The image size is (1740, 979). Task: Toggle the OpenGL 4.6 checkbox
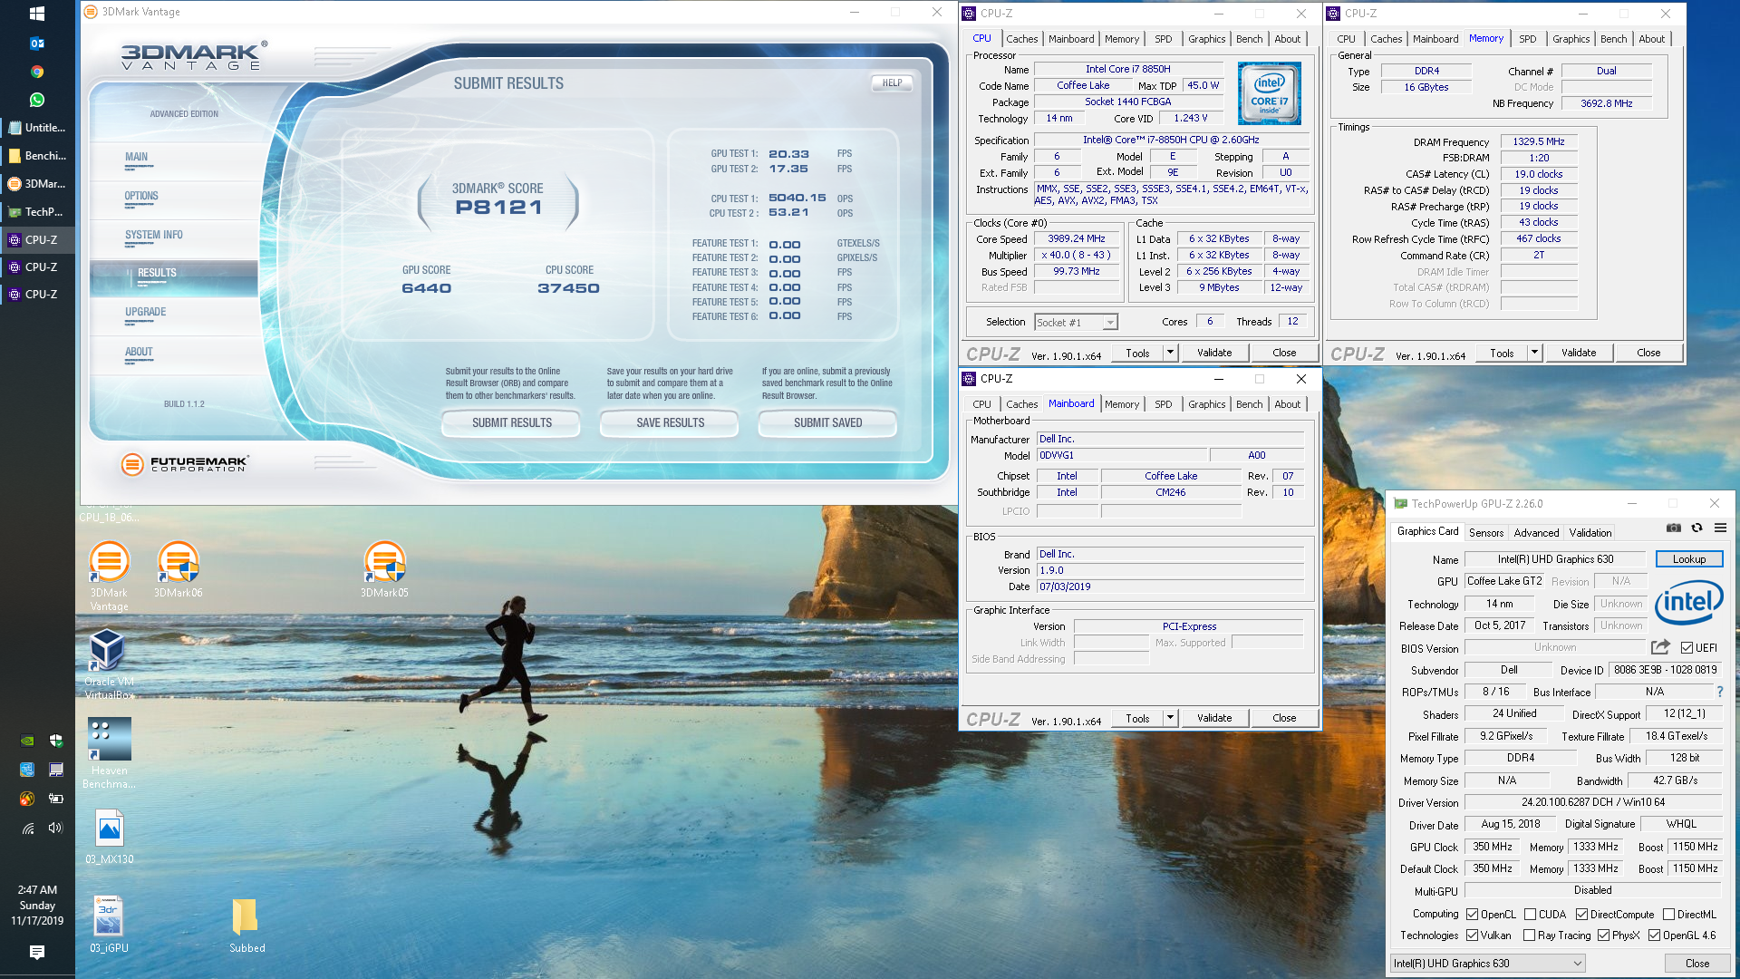(1654, 935)
